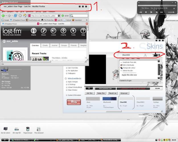Image resolution: width=178 pixels, height=142 pixels.
Task: Open the Firefox back button history dropdown
Action: [6, 16]
